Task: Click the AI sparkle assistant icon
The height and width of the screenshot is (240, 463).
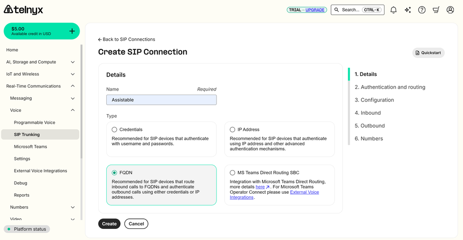Action: click(x=408, y=10)
